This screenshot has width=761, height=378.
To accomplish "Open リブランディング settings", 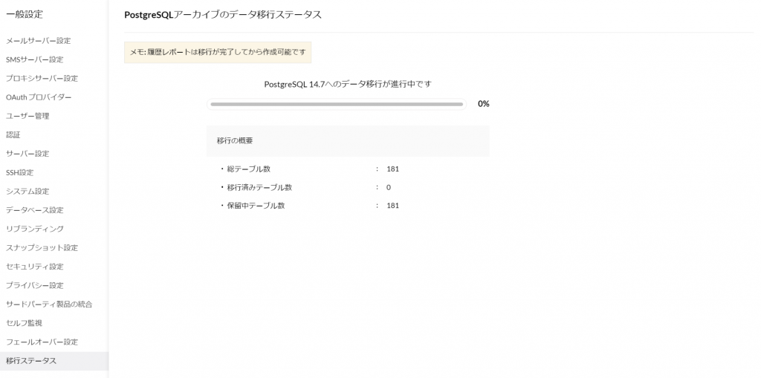I will (x=35, y=229).
